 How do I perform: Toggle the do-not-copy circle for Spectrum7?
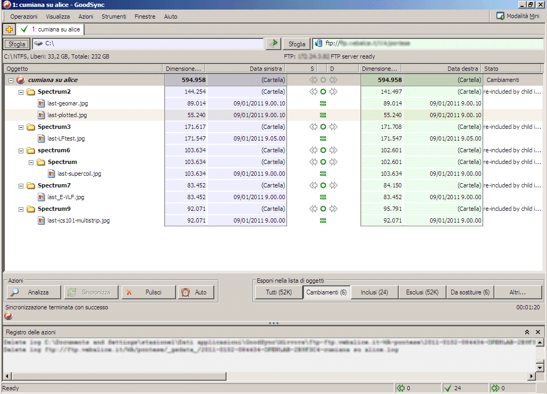click(x=323, y=185)
